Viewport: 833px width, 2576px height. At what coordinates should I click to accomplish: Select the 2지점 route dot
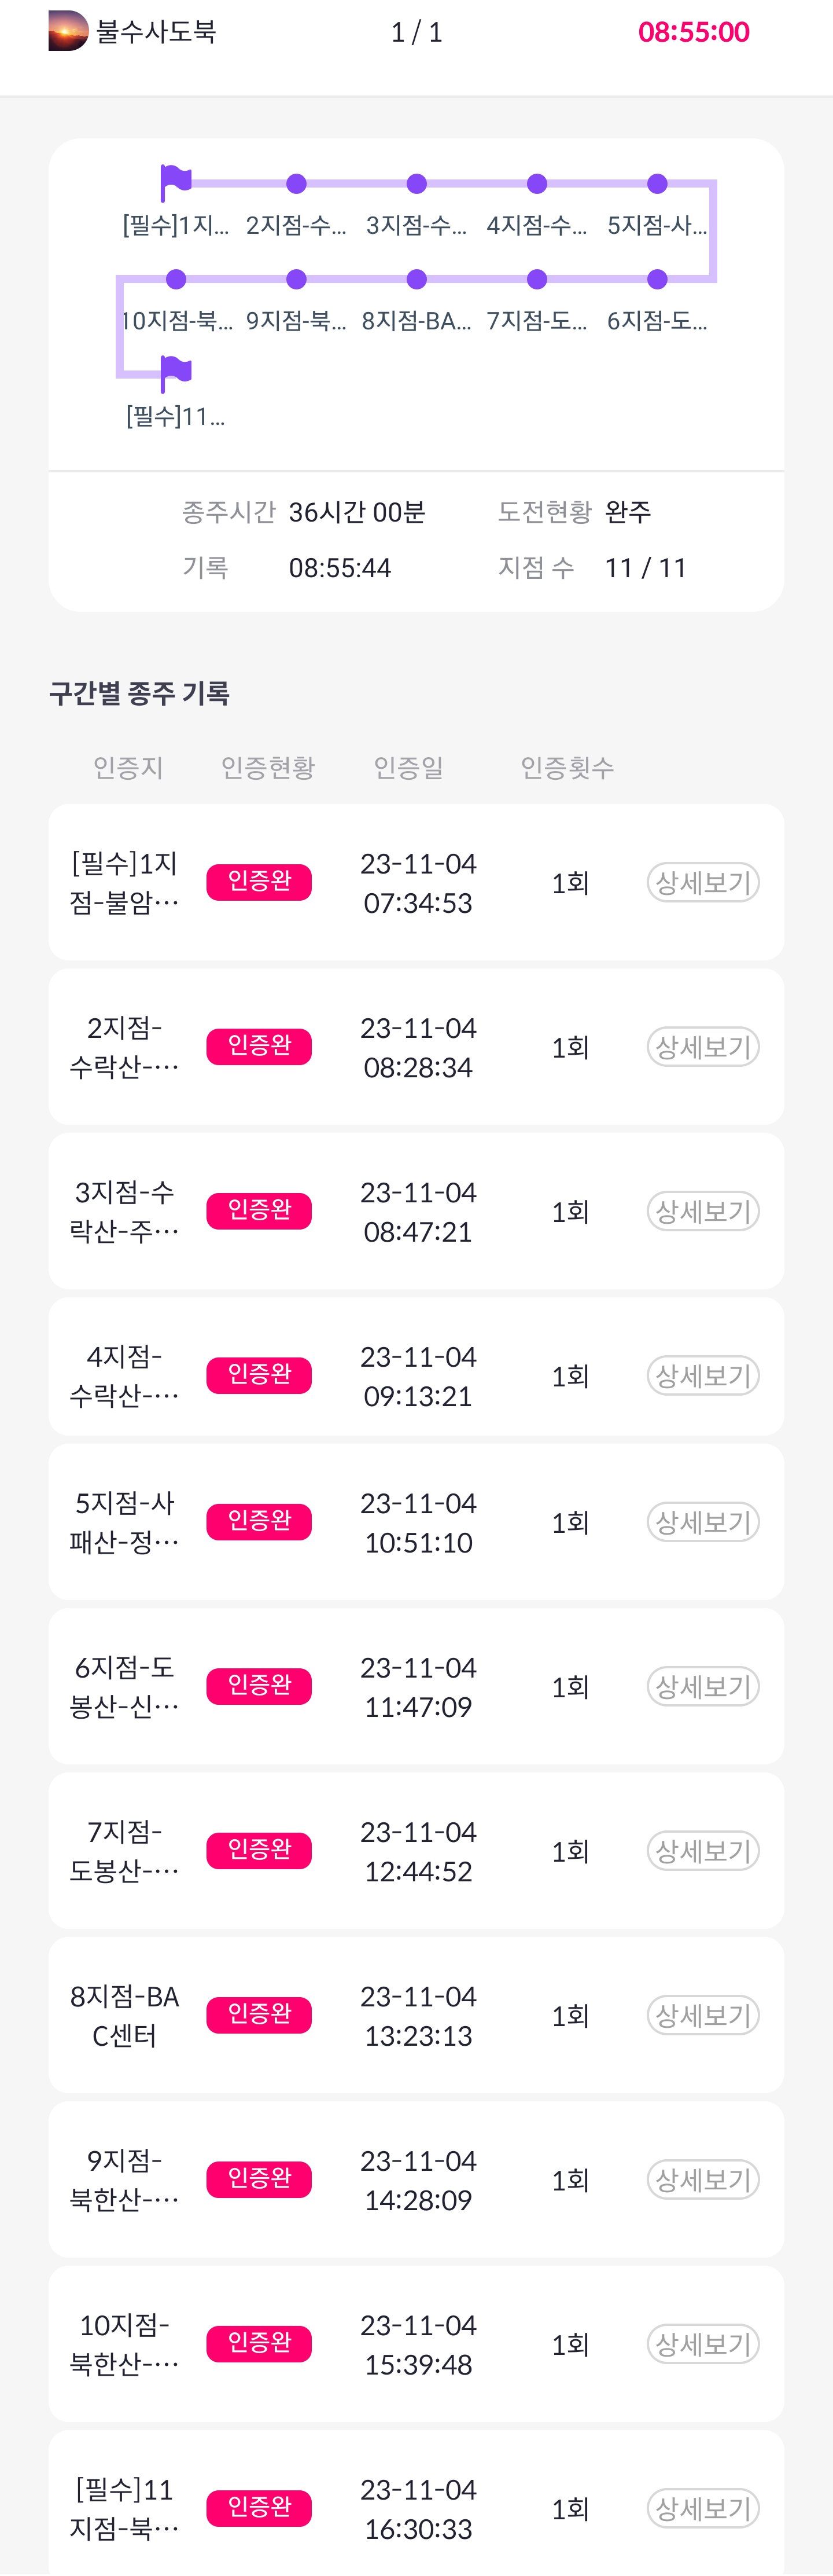(296, 184)
